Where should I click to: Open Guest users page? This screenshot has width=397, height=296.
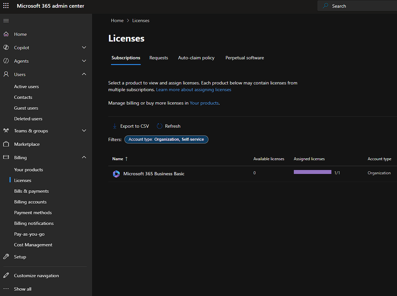click(26, 108)
